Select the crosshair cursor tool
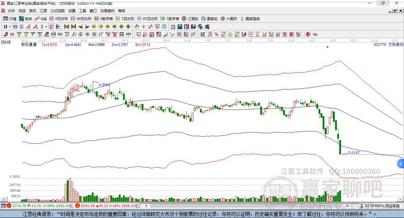The width and height of the screenshot is (404, 218). (x=144, y=27)
